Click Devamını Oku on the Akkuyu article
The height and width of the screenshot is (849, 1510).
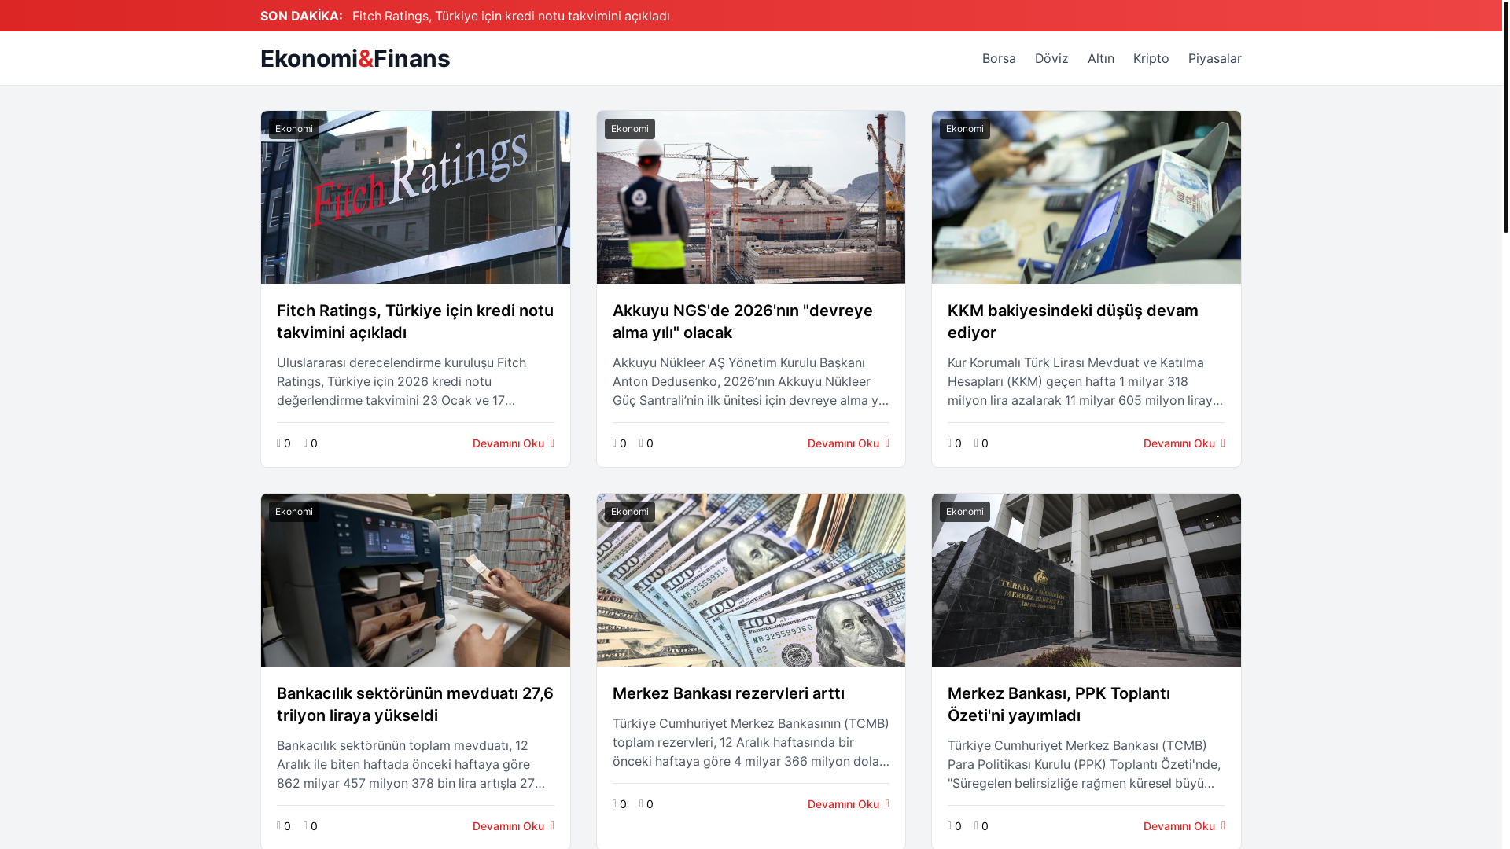pos(849,443)
